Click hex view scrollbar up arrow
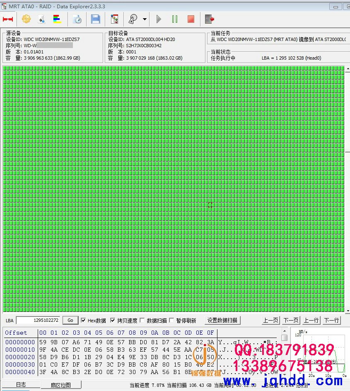The height and width of the screenshot is (391, 350). pyautogui.click(x=284, y=331)
